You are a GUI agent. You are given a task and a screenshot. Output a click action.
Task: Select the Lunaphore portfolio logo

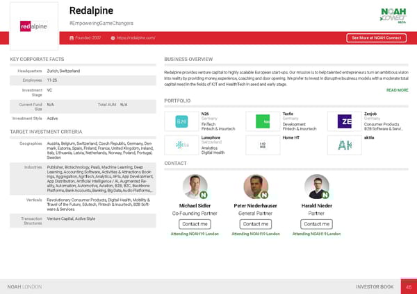pos(181,145)
